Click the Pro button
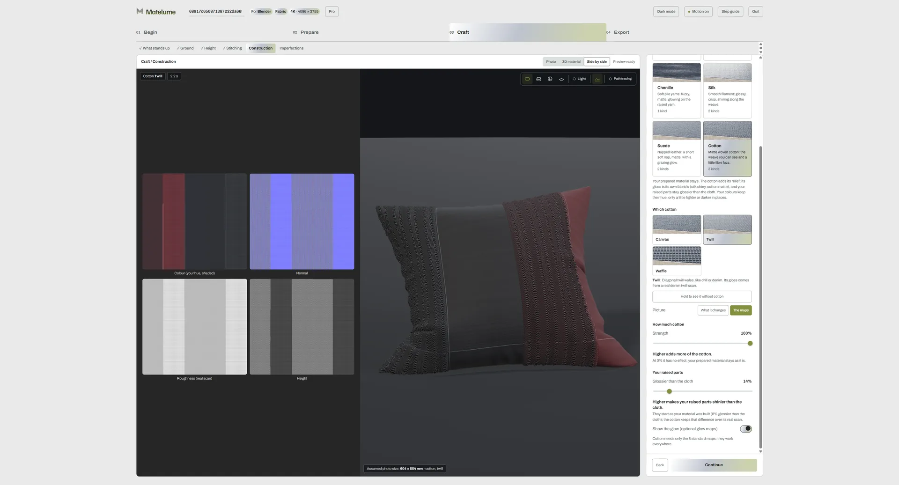The image size is (899, 485). coord(332,12)
